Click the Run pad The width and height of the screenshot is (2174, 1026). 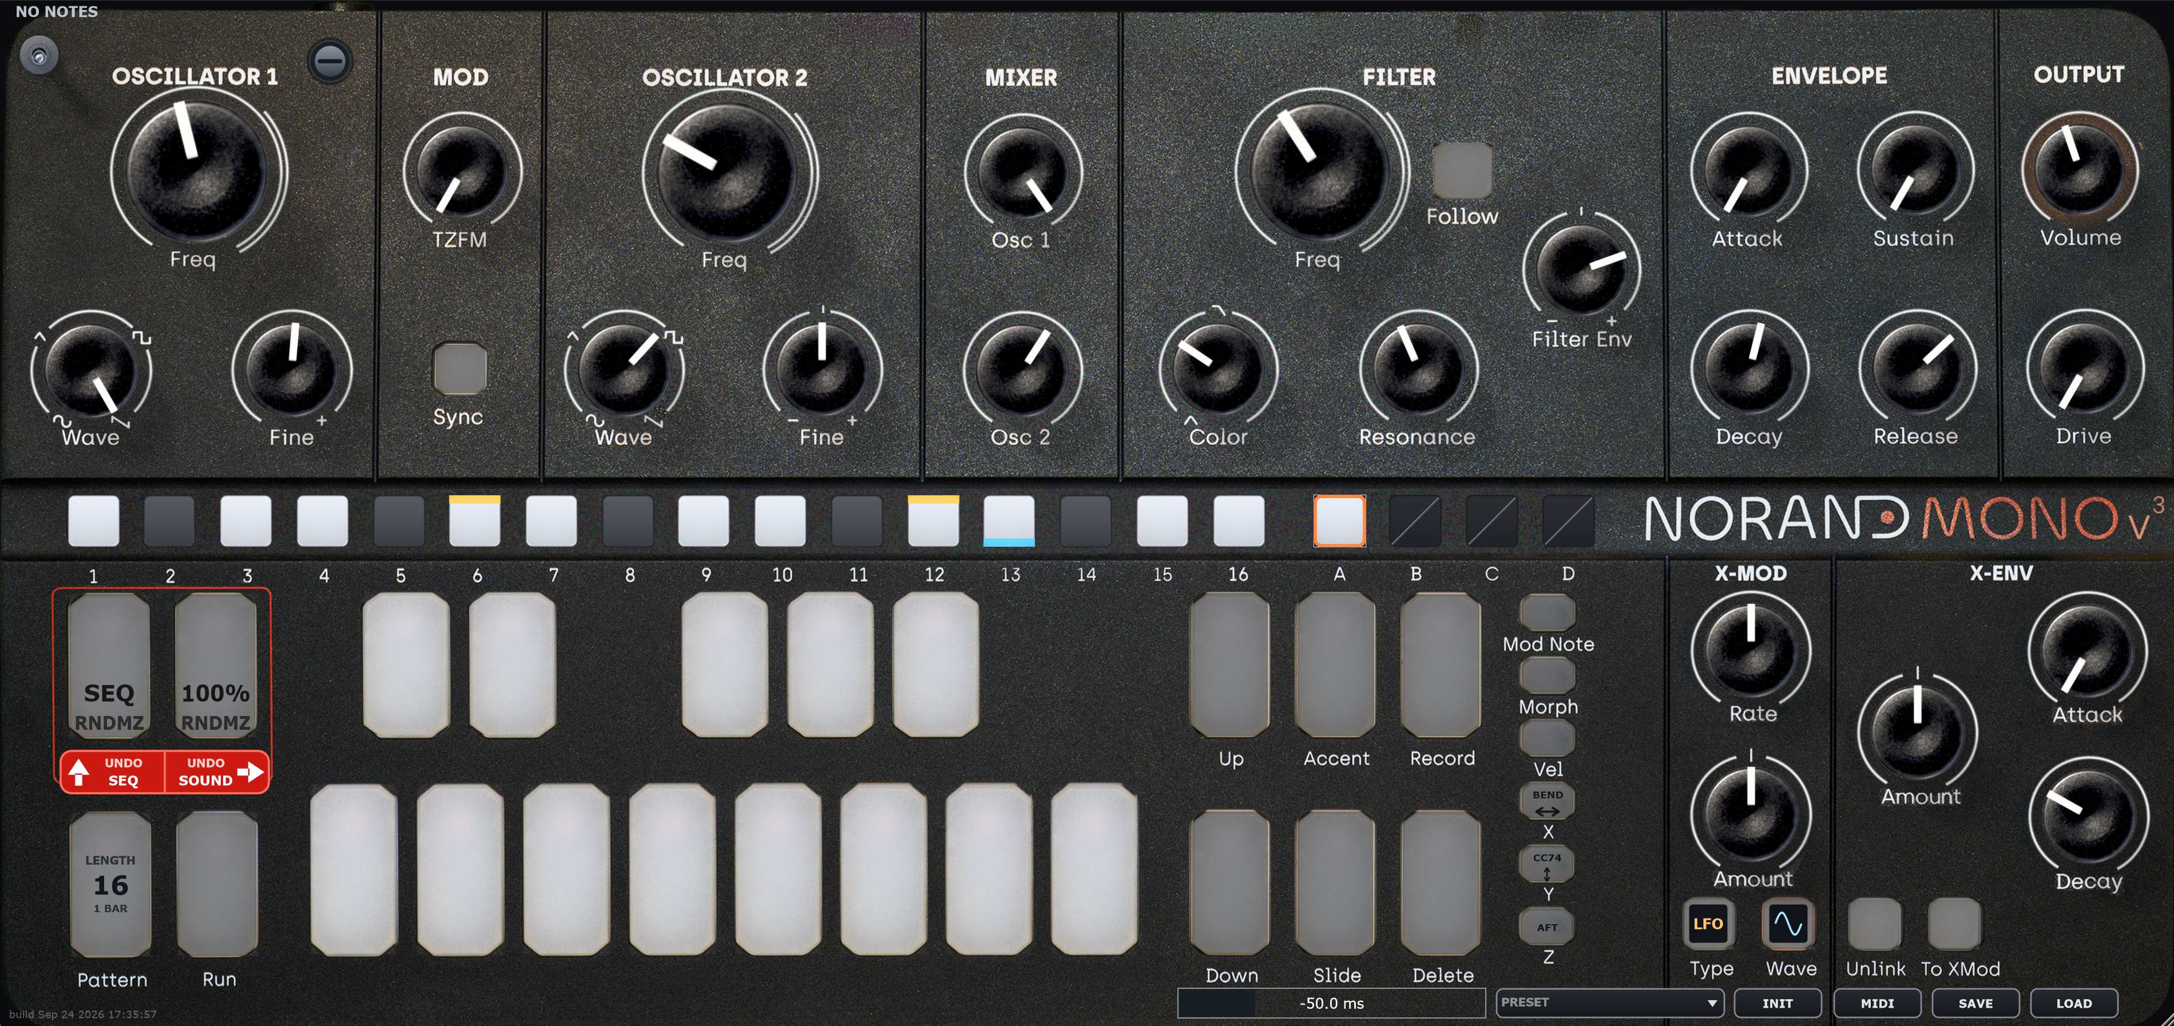pyautogui.click(x=217, y=884)
